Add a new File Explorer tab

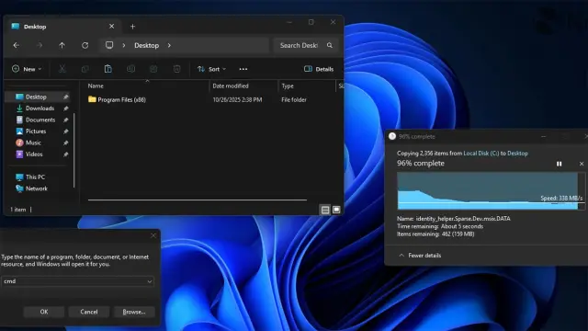click(x=132, y=27)
